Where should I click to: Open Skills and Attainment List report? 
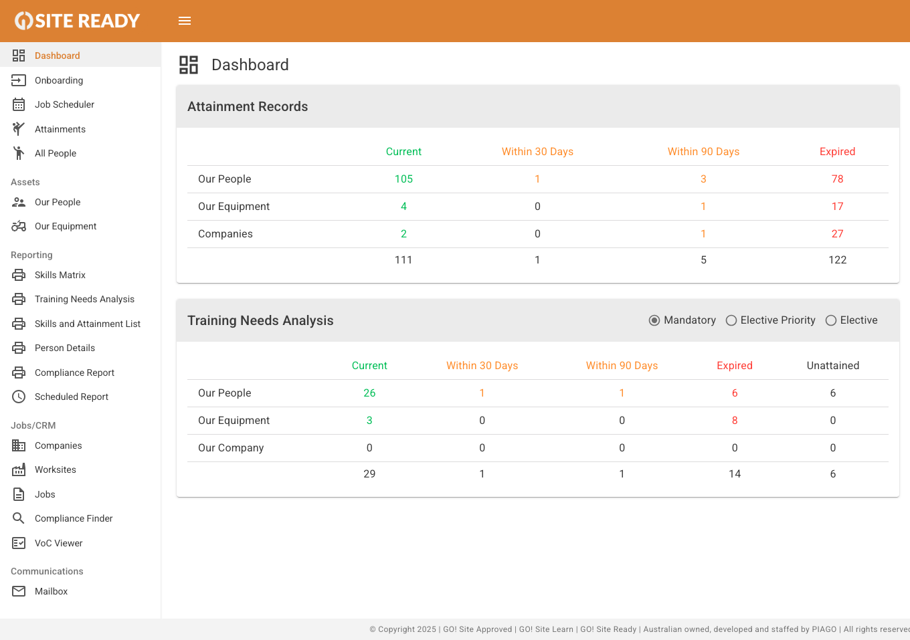(x=80, y=324)
